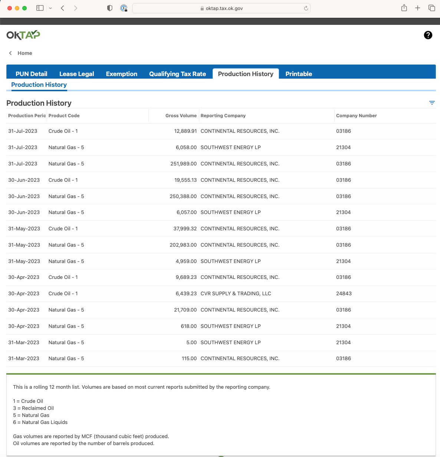Click company number 24843
This screenshot has width=440, height=457.
click(x=344, y=293)
